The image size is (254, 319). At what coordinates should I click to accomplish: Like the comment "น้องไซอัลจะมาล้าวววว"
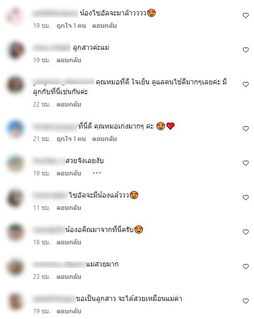pyautogui.click(x=246, y=15)
